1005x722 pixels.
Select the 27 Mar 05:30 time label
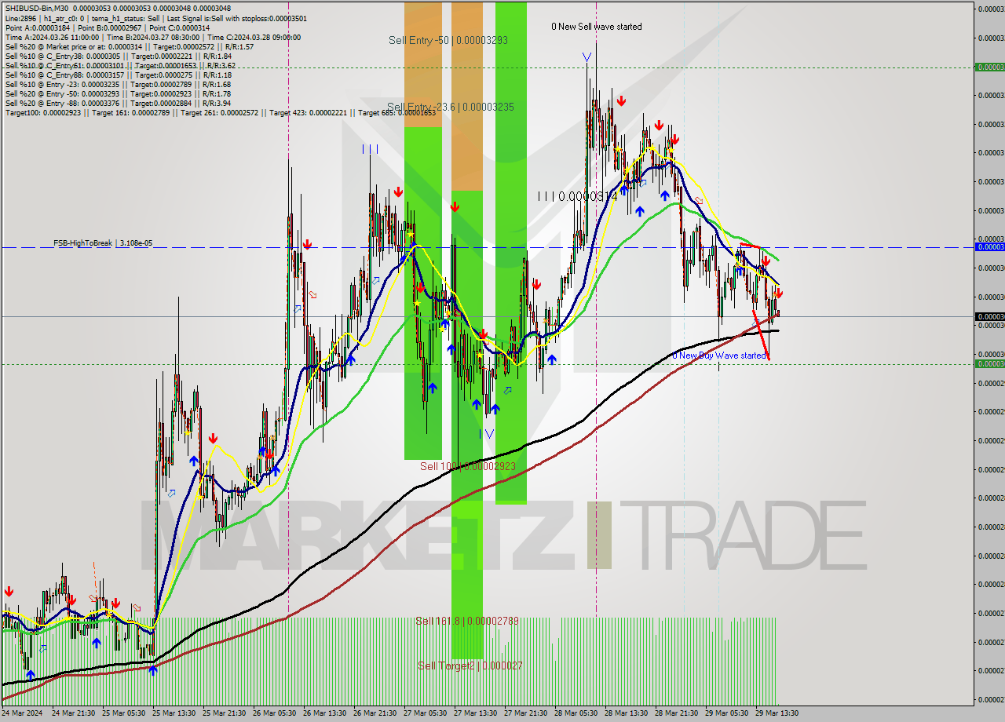click(x=425, y=713)
